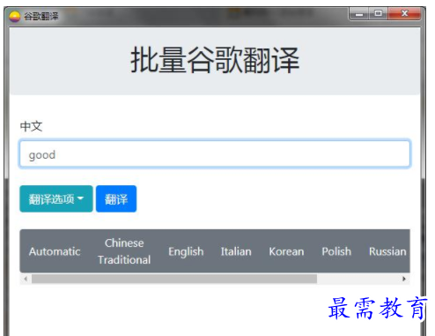Click the Italian column header
Viewport: 435px width, 336px height.
point(236,251)
